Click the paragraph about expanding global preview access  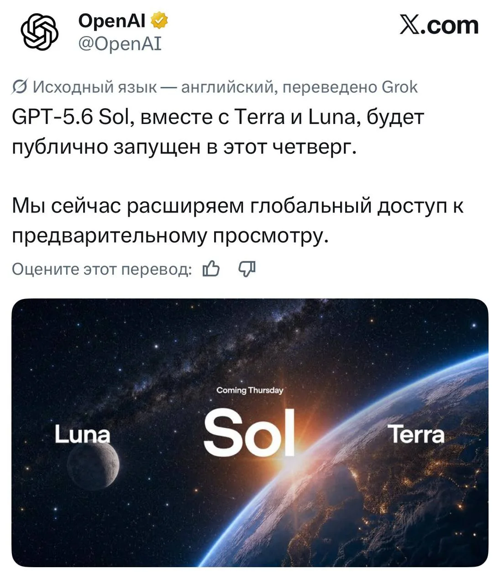click(237, 220)
